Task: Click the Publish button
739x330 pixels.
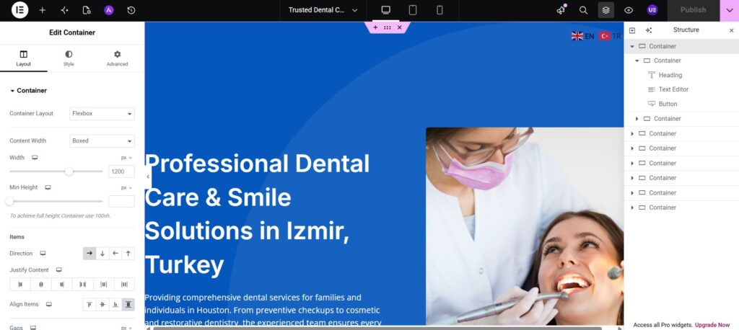Action: pyautogui.click(x=694, y=10)
